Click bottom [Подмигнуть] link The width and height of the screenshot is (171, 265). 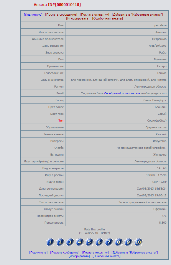(38, 253)
